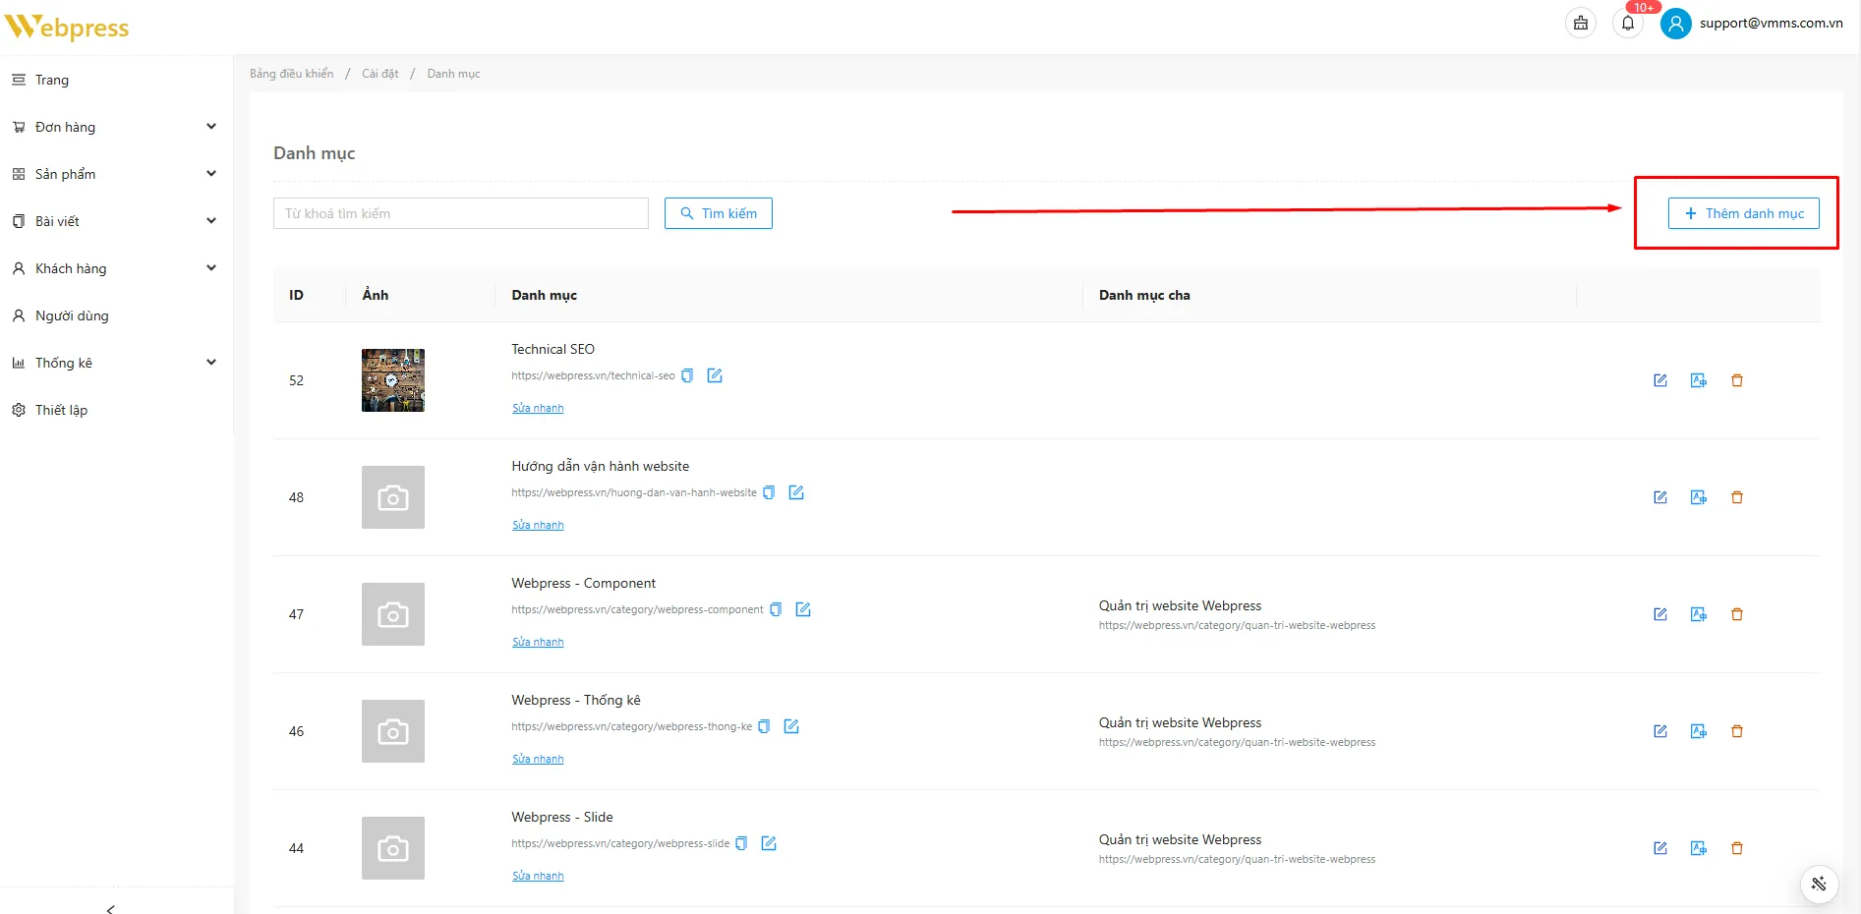Copy the Webpress - Slide category URL
Screen dimensions: 1861x914
point(741,843)
